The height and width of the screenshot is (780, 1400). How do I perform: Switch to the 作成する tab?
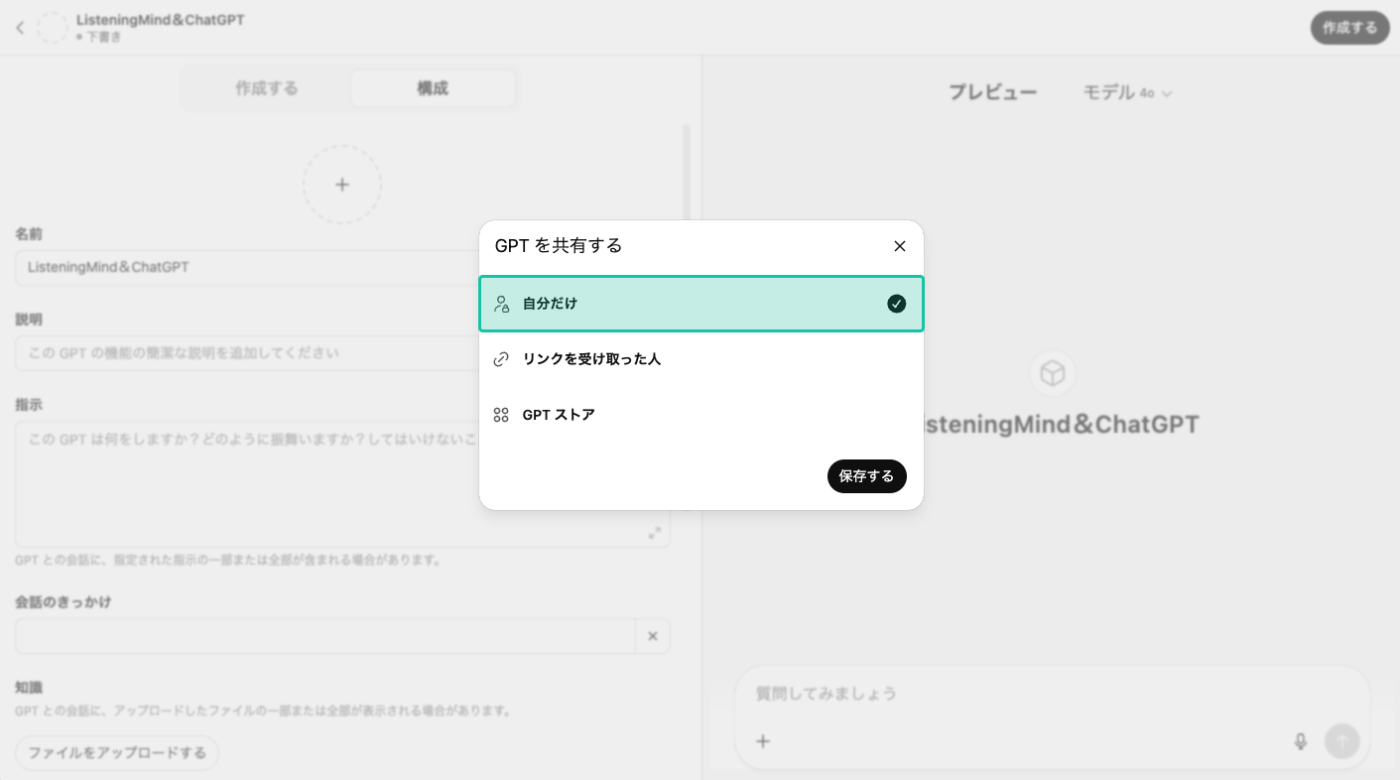coord(267,88)
